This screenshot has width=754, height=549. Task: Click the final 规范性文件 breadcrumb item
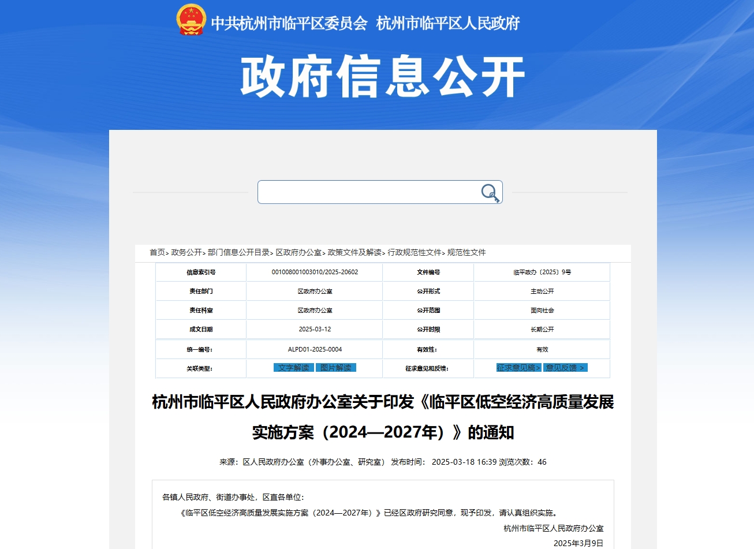(466, 253)
